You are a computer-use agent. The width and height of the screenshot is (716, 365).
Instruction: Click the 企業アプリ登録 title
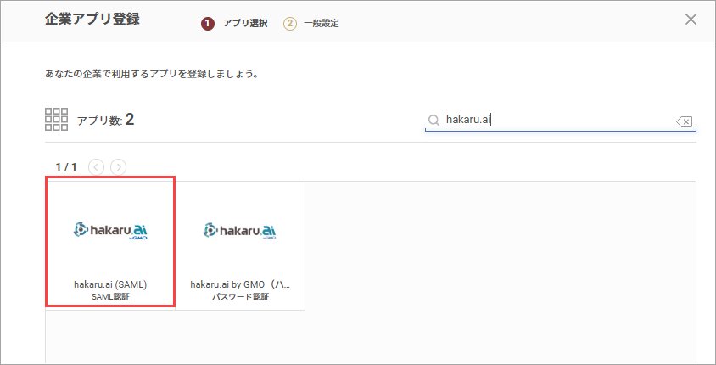point(92,20)
